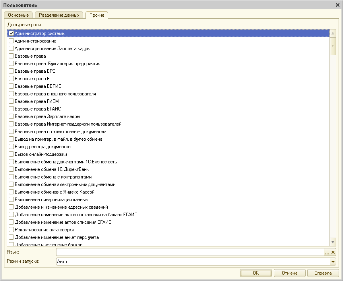Click the Режим запуска field showing Авто
The width and height of the screenshot is (343, 281).
tap(193, 262)
